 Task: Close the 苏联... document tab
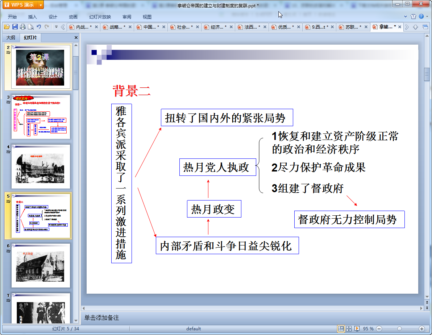pyautogui.click(x=366, y=27)
